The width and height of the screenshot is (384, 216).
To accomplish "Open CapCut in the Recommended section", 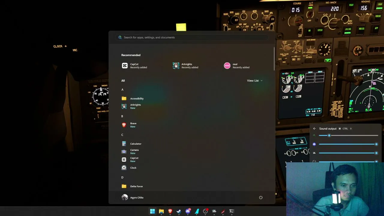I will 134,66.
